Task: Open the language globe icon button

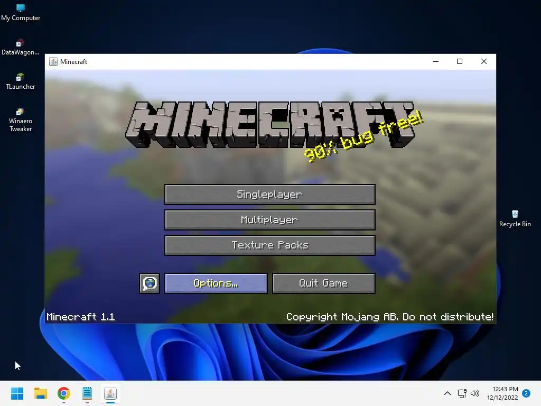Action: [150, 283]
